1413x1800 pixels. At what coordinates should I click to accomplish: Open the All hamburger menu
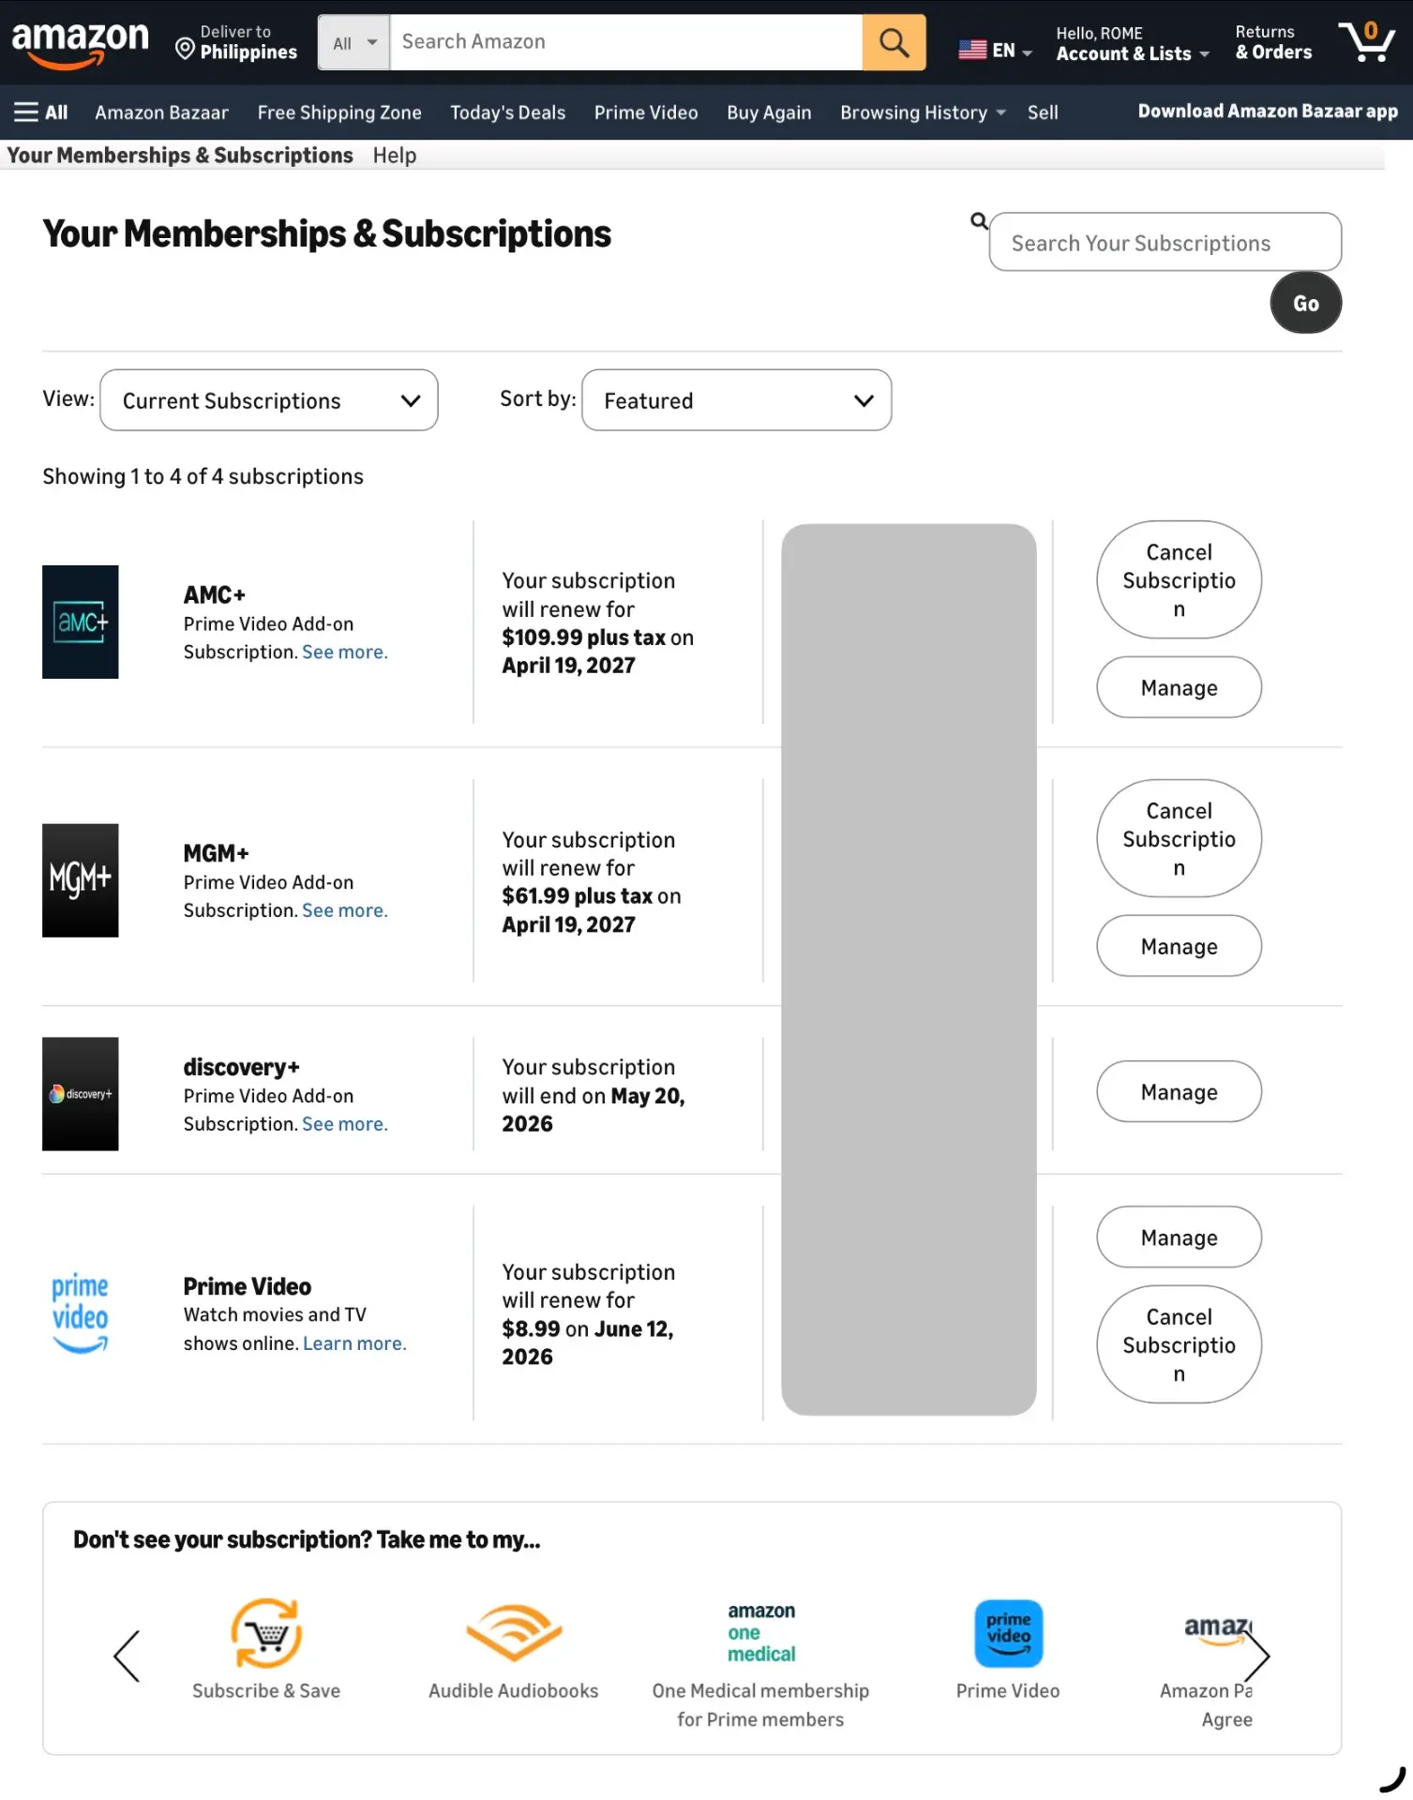(40, 112)
